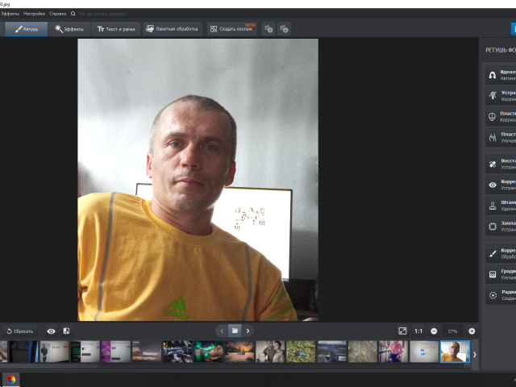This screenshot has width=516, height=387.
Task: Select the aerial map view thumbnail
Action: [363, 352]
